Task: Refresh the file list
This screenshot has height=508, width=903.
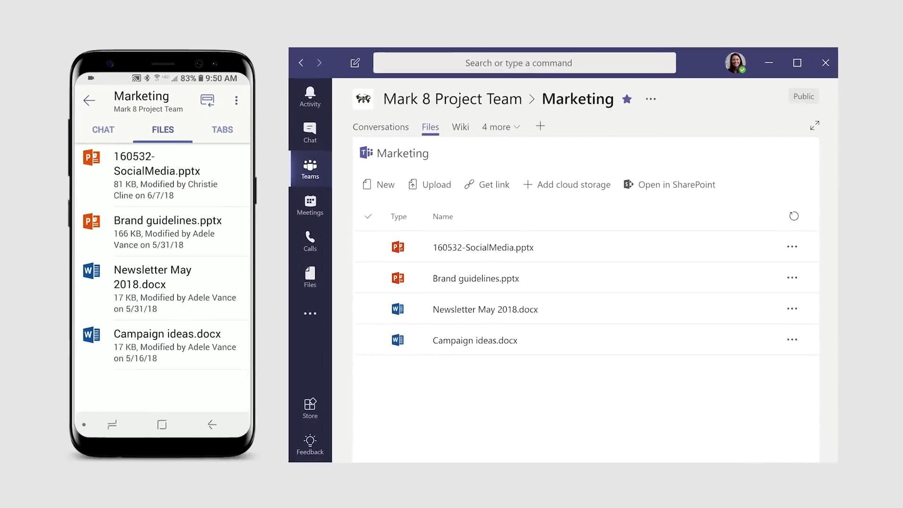Action: [794, 216]
